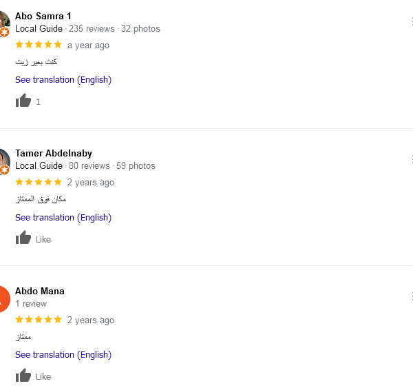The width and height of the screenshot is (413, 388).
Task: Open reviewer name Abo Samra 1
Action: 43,16
